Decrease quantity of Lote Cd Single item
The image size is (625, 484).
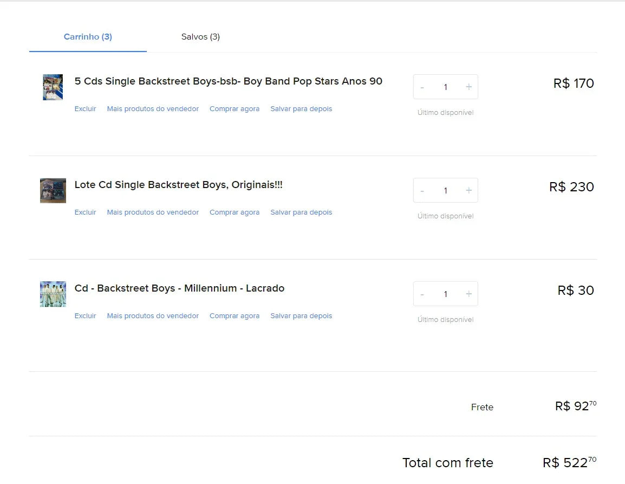pyautogui.click(x=422, y=191)
